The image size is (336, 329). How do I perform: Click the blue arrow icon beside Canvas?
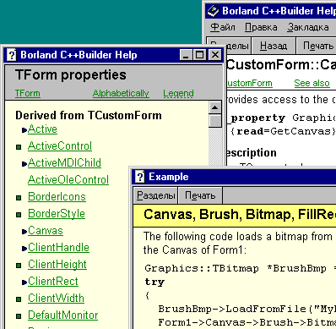click(24, 232)
